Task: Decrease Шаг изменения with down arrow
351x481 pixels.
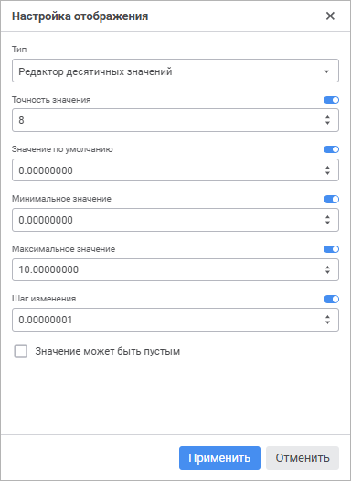Action: click(x=327, y=322)
